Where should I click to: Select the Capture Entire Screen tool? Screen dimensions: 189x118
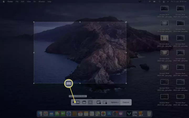(78, 102)
